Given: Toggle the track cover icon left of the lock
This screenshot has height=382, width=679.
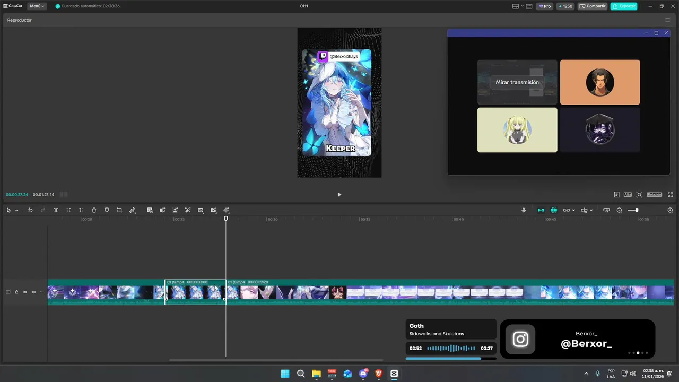Looking at the screenshot, I should [8, 292].
